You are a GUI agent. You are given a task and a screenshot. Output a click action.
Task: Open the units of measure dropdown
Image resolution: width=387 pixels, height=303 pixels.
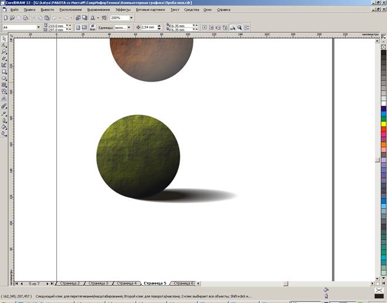[129, 28]
